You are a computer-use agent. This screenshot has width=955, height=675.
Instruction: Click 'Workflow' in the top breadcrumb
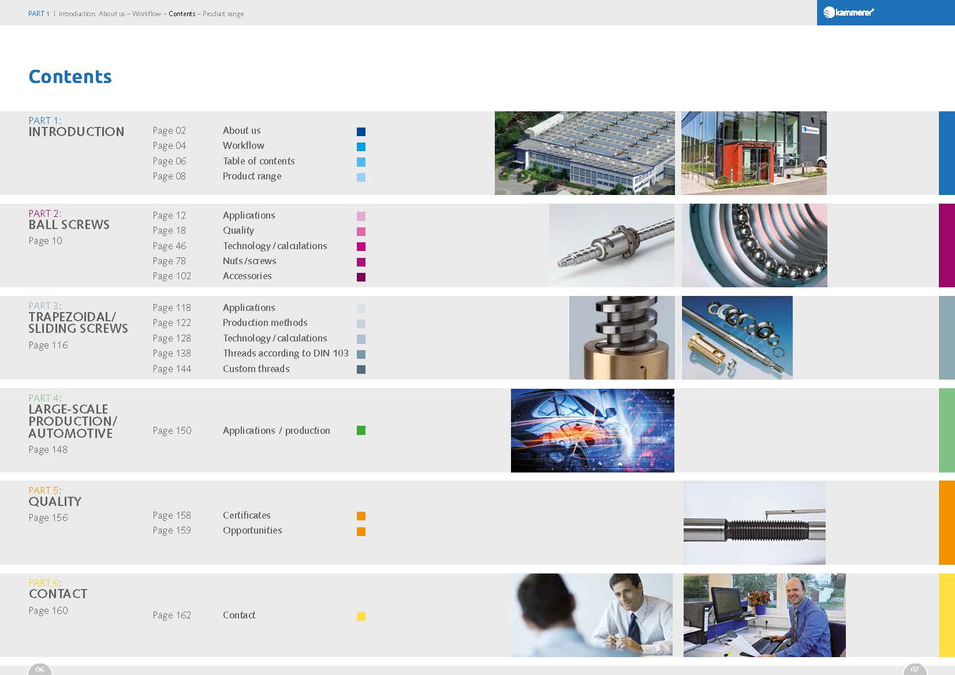coord(147,14)
